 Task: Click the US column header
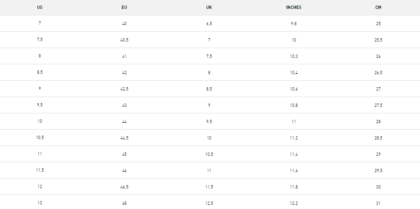[x=40, y=7]
